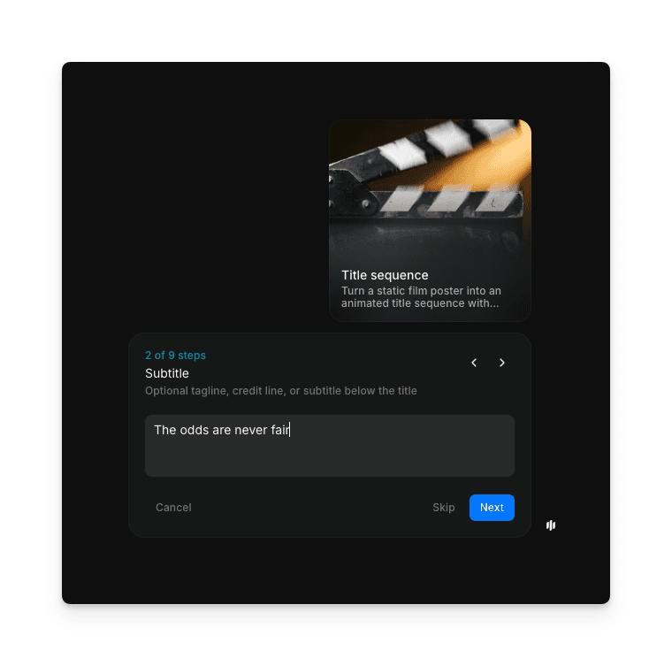The image size is (672, 666).
Task: Select the 'Title sequence' card heading
Action: (x=385, y=275)
